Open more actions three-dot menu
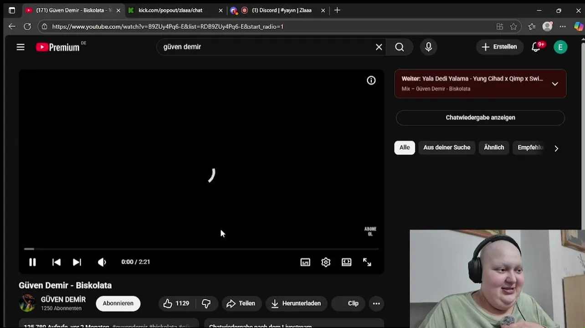Viewport: 585px width, 328px height. [376, 303]
